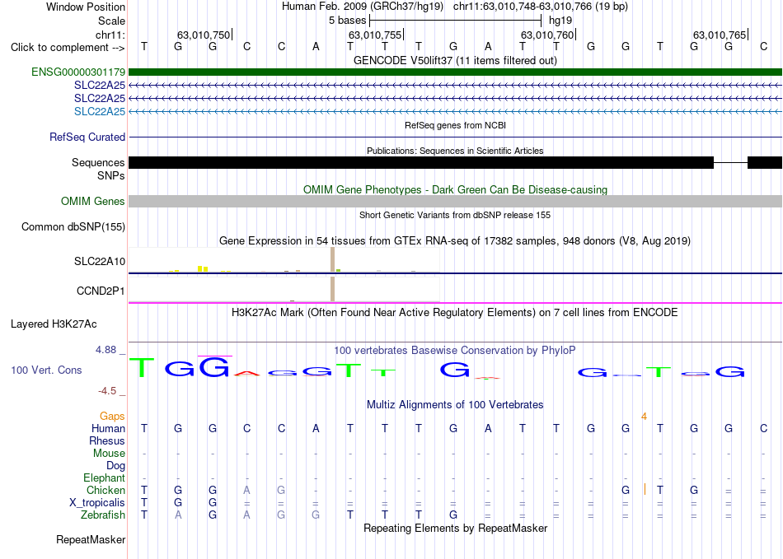Click the 63,010,750 position marker
783x559 pixels.
point(204,35)
